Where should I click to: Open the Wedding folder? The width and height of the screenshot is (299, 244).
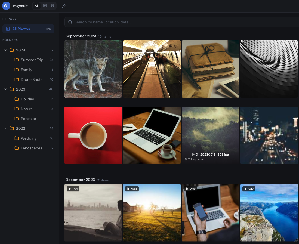coord(28,138)
